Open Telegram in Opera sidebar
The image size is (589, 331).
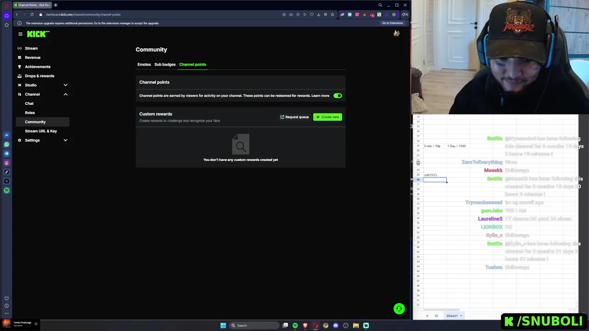pyautogui.click(x=6, y=154)
